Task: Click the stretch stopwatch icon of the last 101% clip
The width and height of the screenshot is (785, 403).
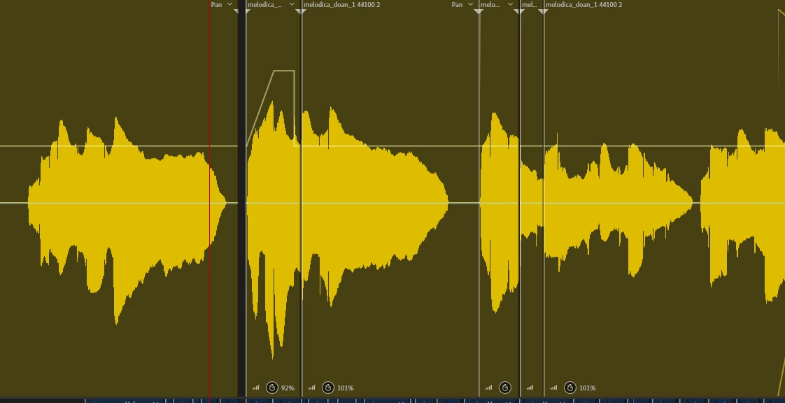Action: 570,388
